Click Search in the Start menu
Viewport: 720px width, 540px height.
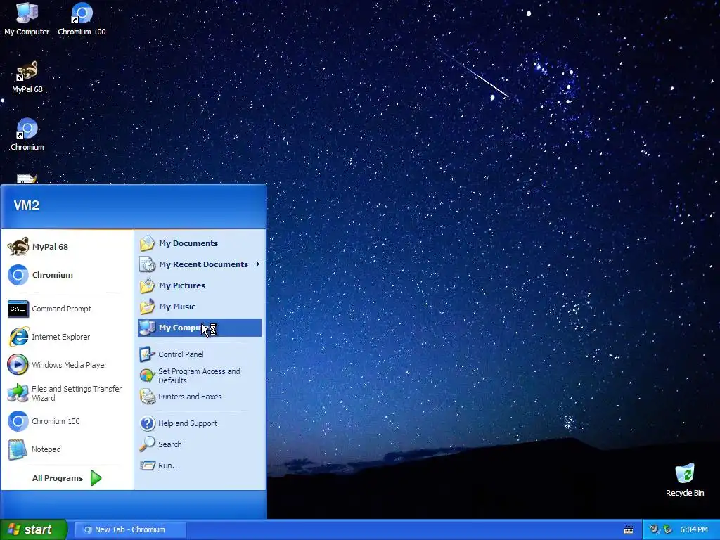click(x=200, y=444)
